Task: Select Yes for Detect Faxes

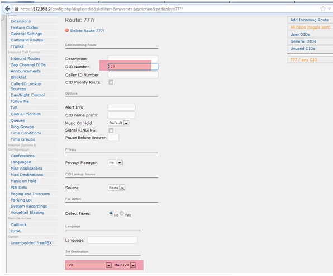Action: 122,213
